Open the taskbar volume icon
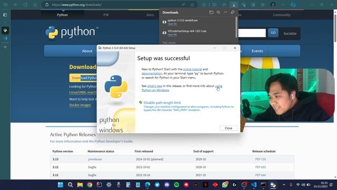Viewport: 337px width, 190px height. tap(303, 185)
